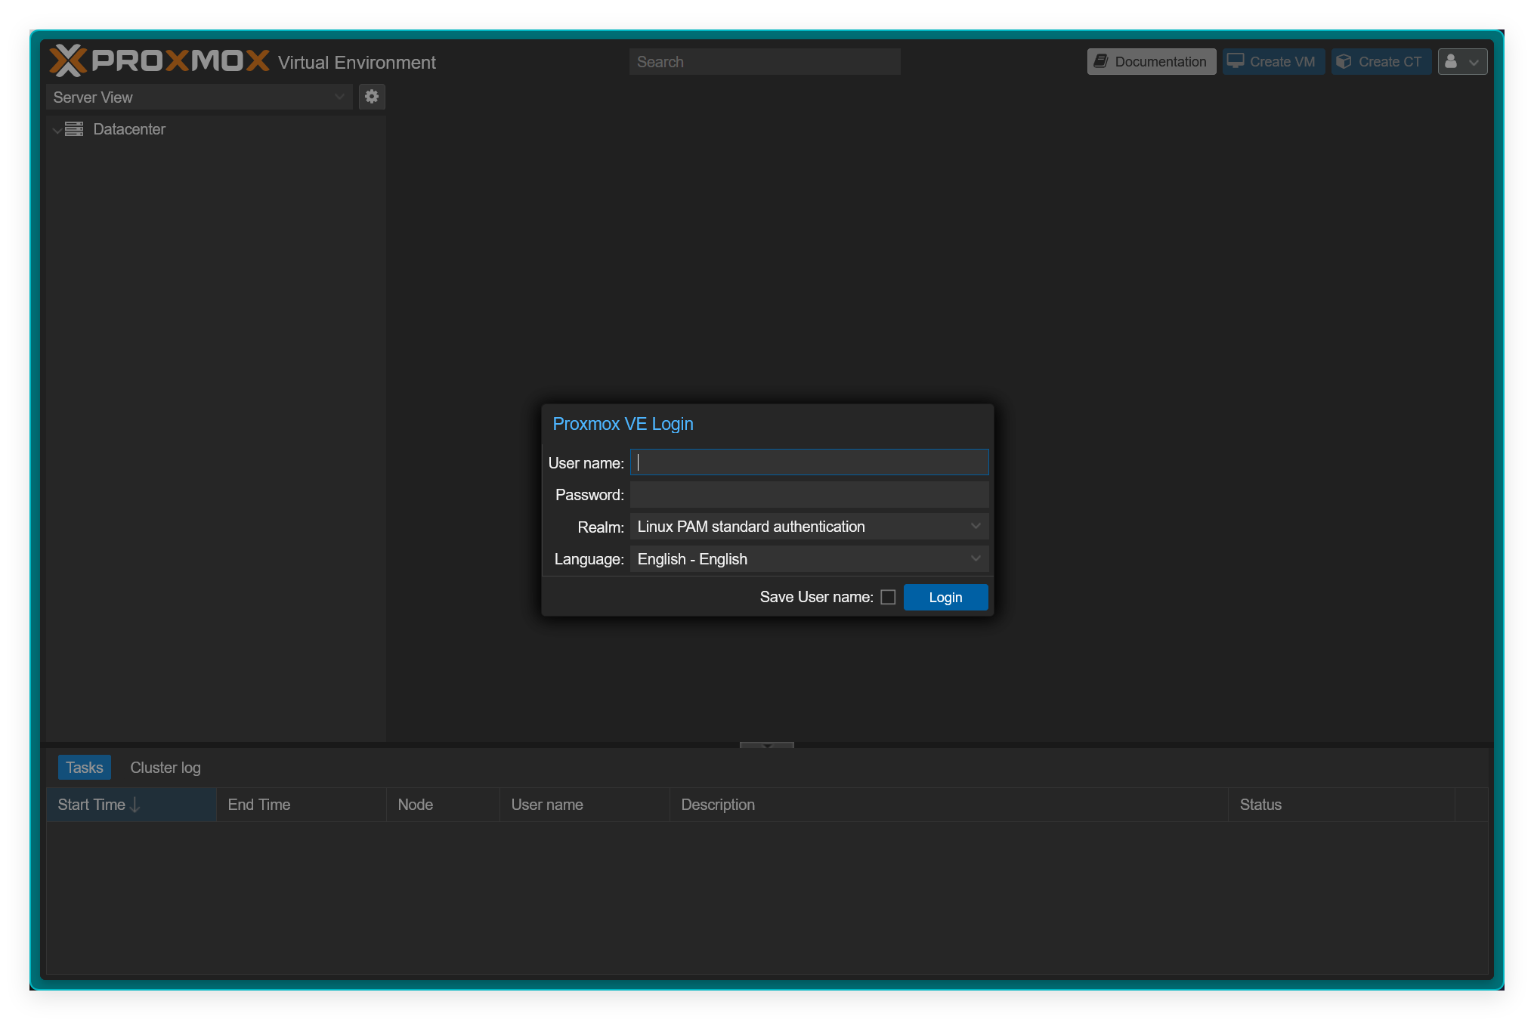
Task: Collapse the Datacenter tree node
Action: pyautogui.click(x=57, y=130)
